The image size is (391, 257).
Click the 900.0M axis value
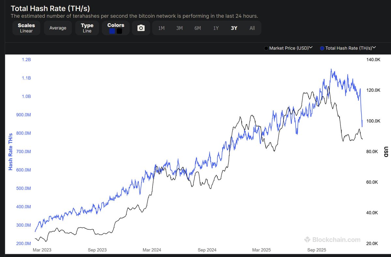(x=23, y=115)
